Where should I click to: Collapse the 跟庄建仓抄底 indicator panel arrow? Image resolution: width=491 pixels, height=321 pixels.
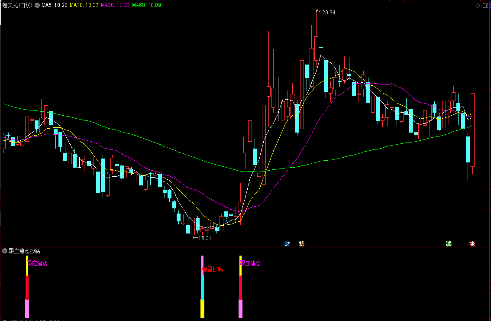(5, 251)
